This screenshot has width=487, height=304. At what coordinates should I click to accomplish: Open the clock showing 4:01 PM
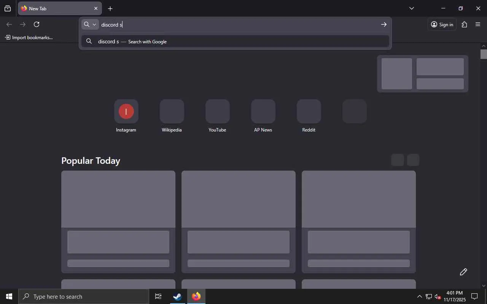(455, 296)
